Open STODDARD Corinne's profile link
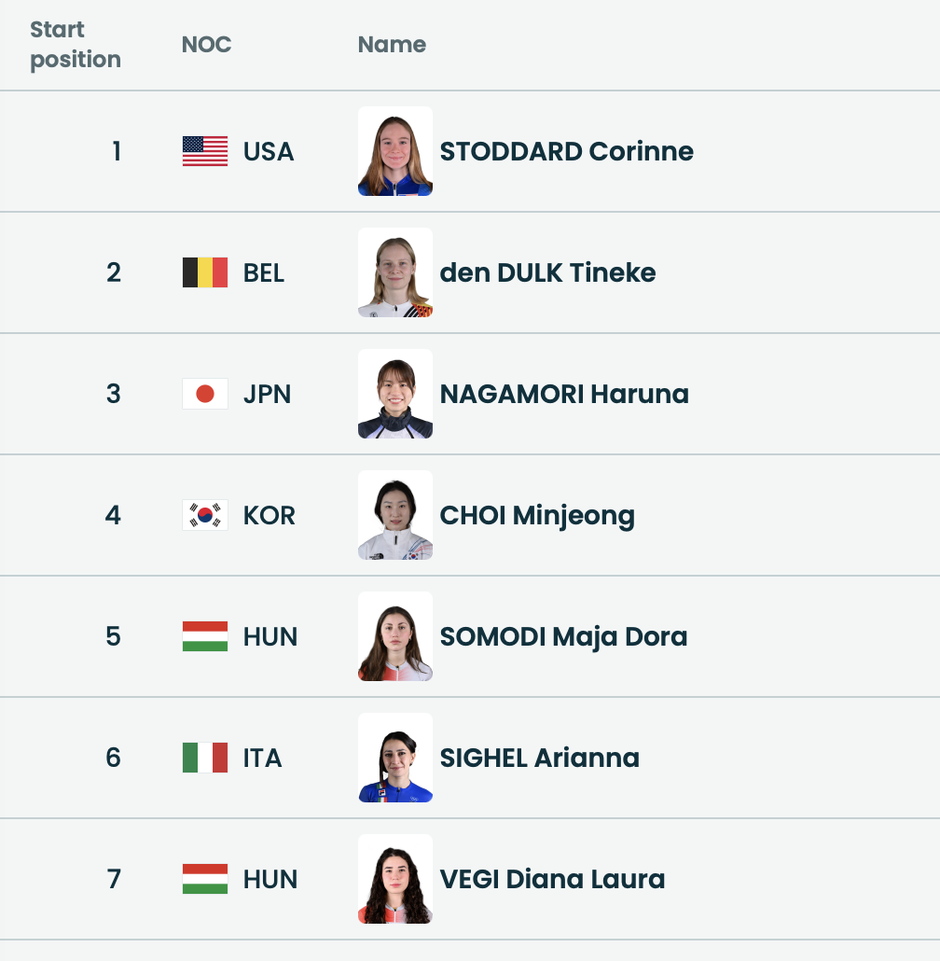Viewport: 940px width, 961px height. (566, 151)
